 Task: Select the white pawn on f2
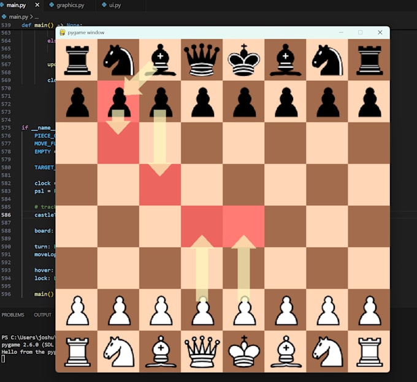(x=286, y=310)
